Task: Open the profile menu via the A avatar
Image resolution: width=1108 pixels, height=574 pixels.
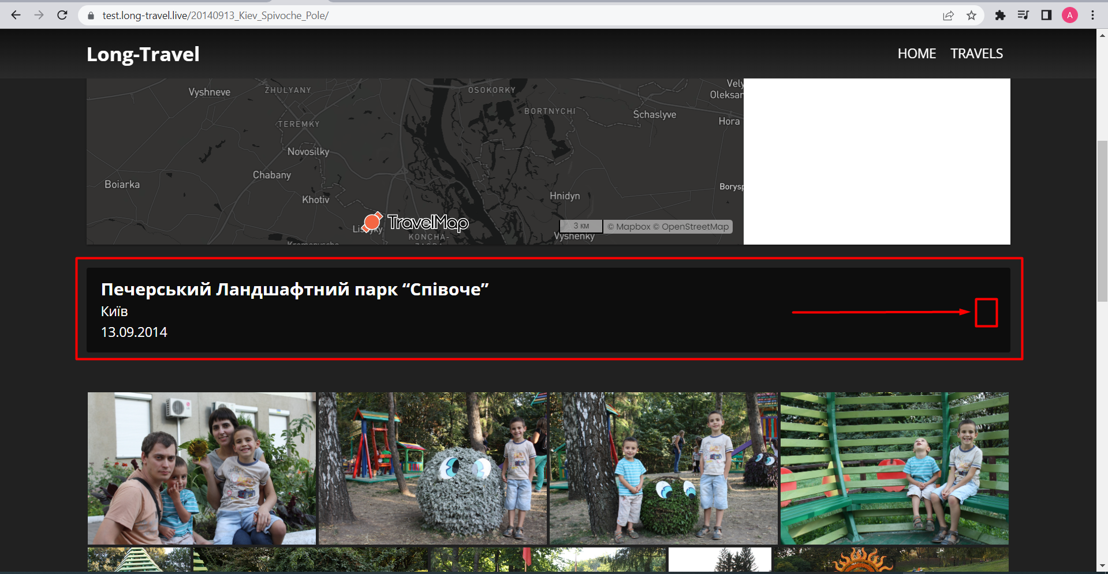Action: (x=1070, y=15)
